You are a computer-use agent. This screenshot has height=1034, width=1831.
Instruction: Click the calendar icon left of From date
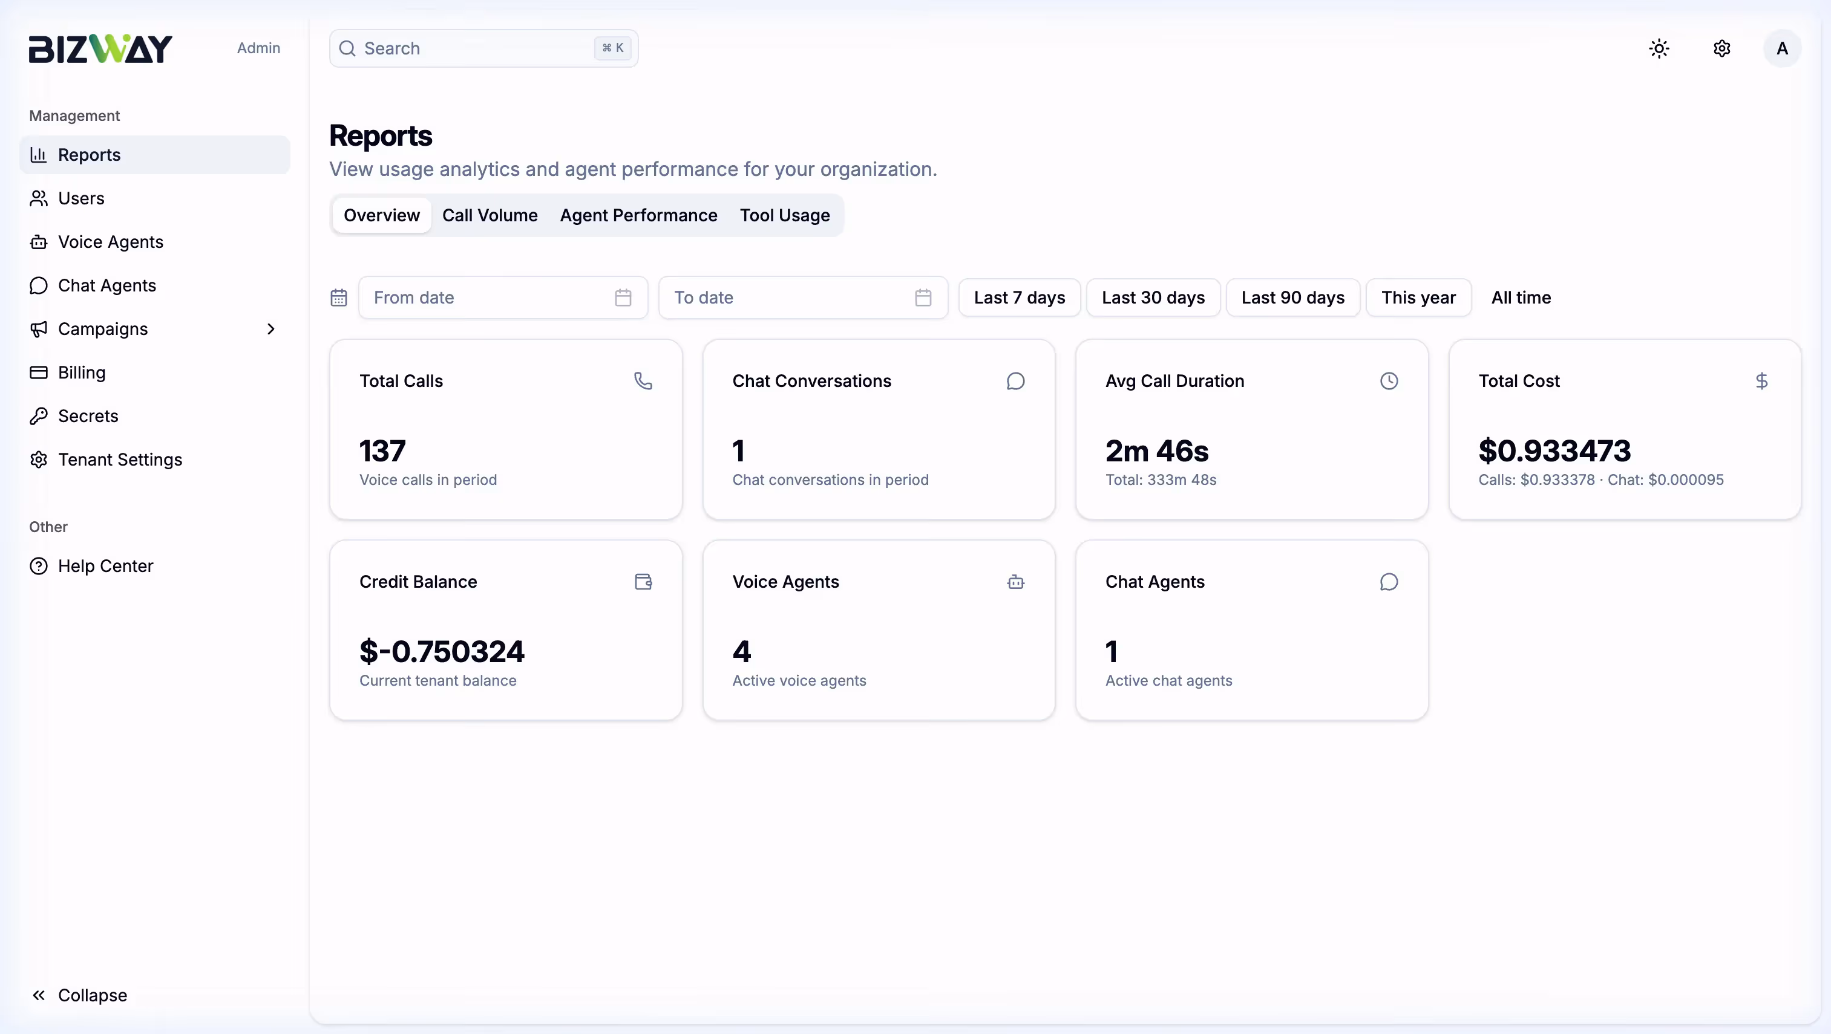[x=339, y=298]
